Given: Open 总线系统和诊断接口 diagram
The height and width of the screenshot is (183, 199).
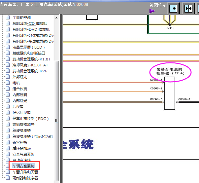Looking at the screenshot, I should 29,53.
